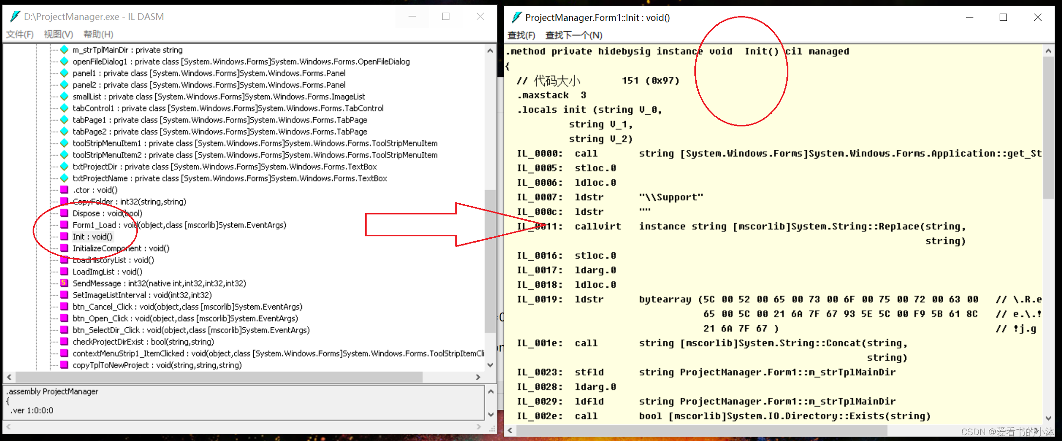Click the method icon beside checkProjectDirExist
This screenshot has height=441, width=1062.
[64, 341]
